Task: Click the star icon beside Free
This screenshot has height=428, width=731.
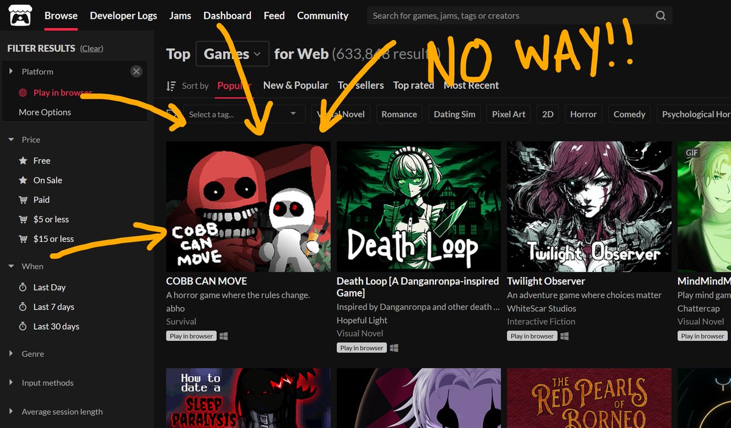Action: [23, 161]
